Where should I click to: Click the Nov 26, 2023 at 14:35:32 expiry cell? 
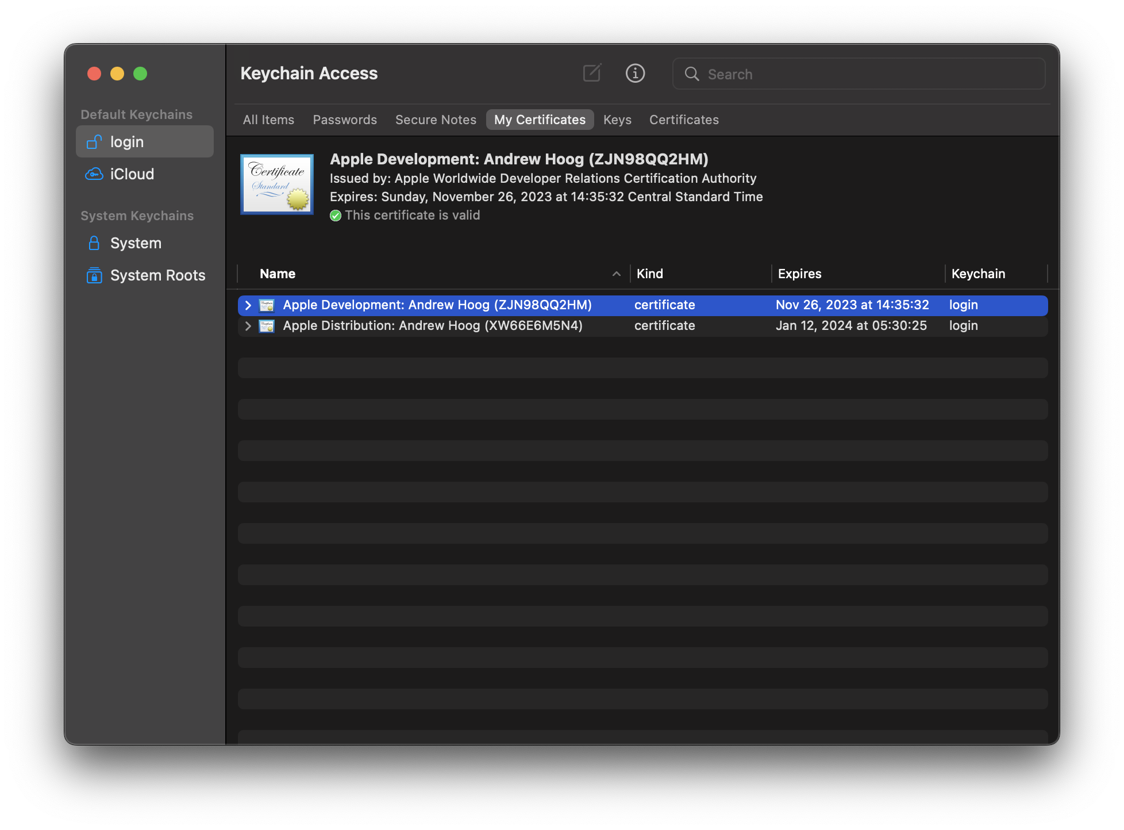[852, 305]
